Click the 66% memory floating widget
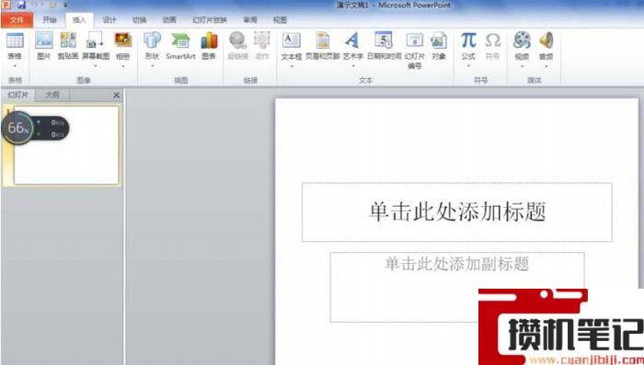The height and width of the screenshot is (365, 644). [35, 128]
